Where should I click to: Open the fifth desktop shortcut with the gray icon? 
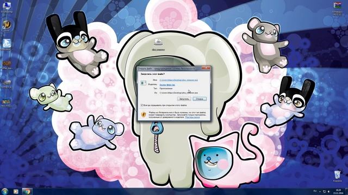(7, 84)
